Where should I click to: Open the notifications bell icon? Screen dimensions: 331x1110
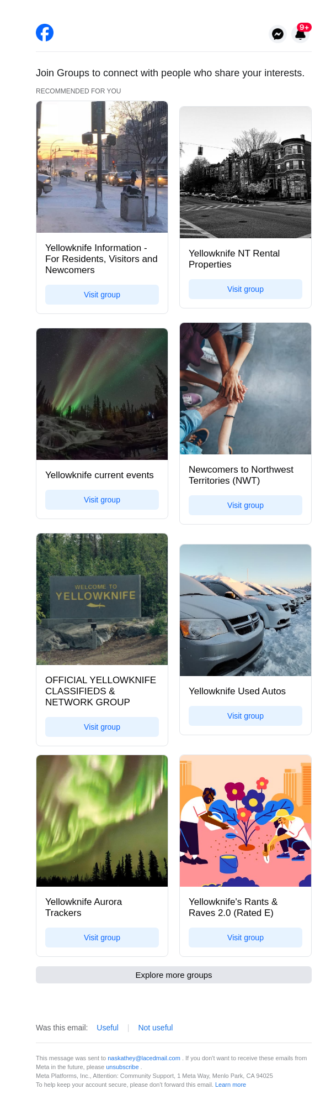[301, 34]
